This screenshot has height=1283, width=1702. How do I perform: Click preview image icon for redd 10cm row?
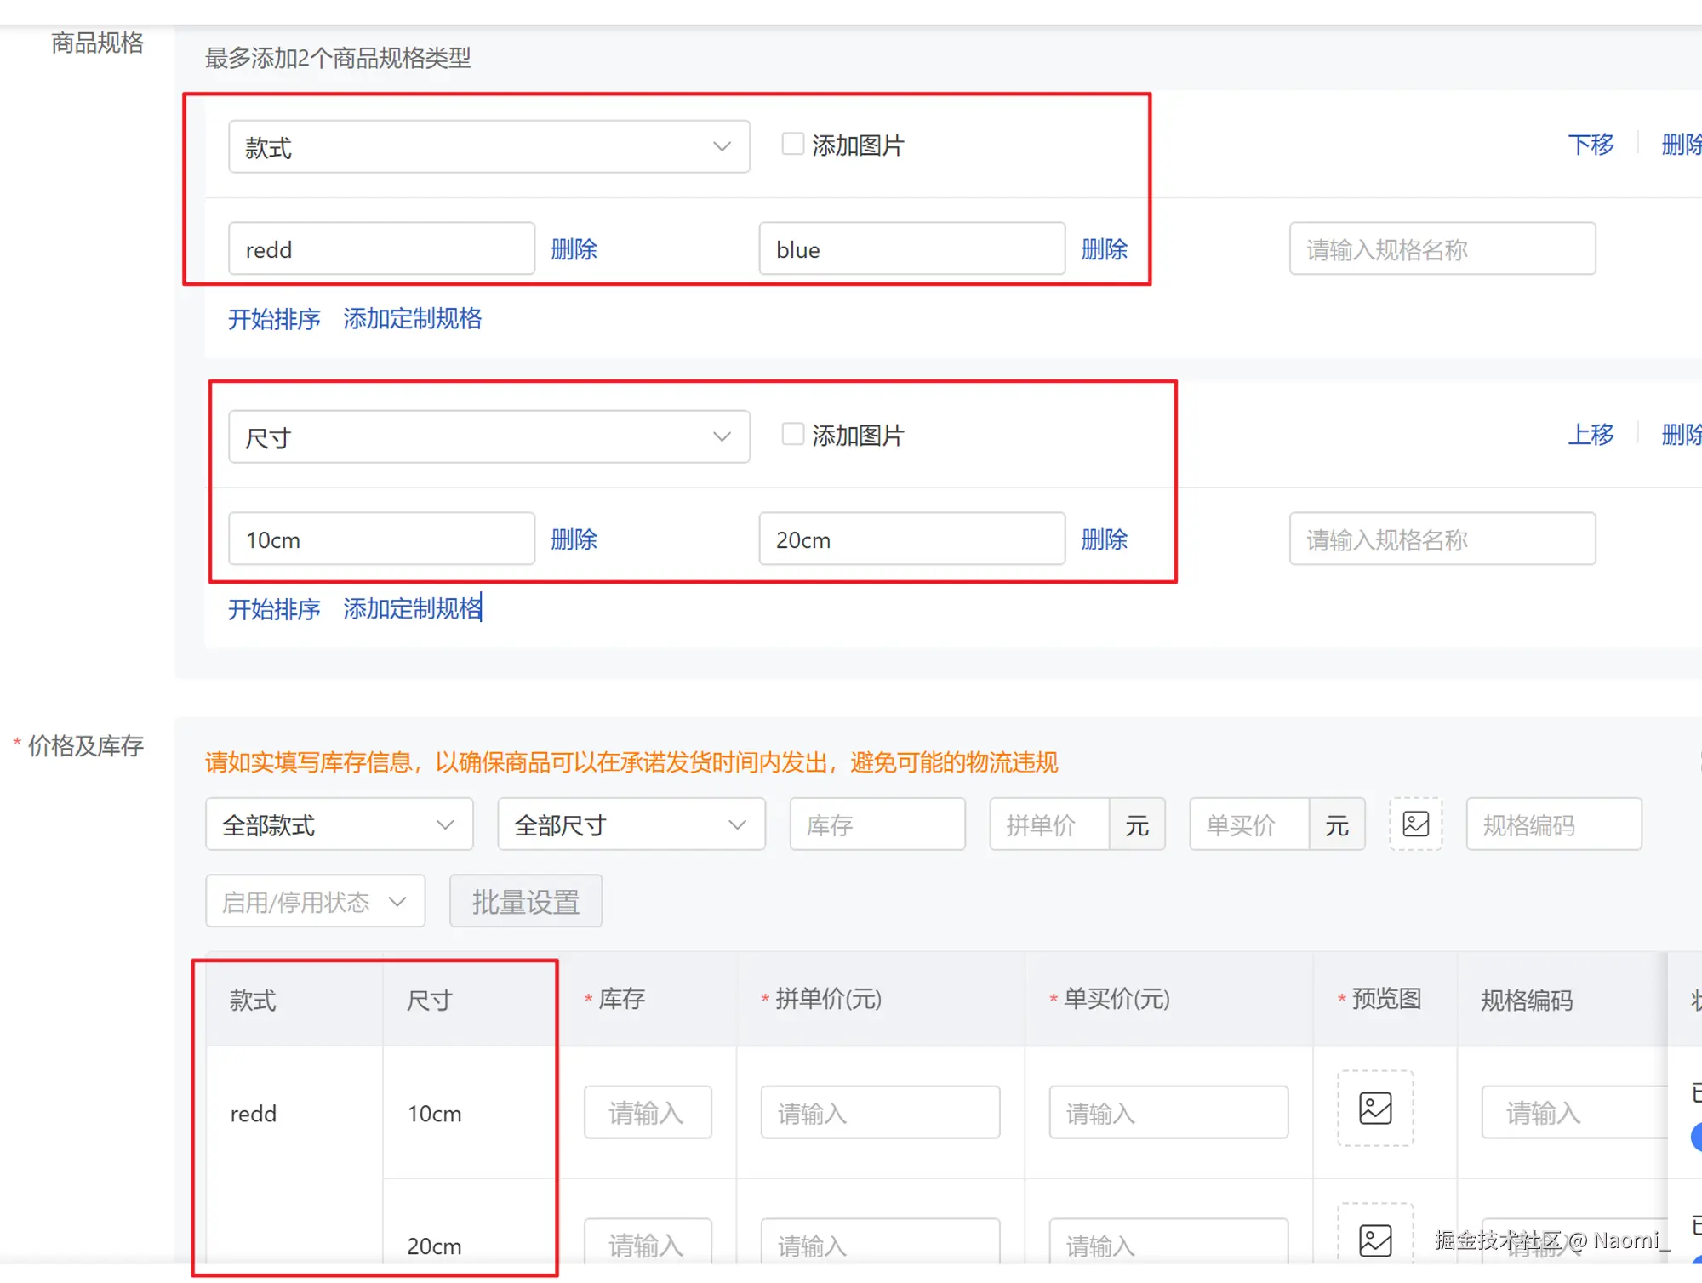(x=1374, y=1109)
